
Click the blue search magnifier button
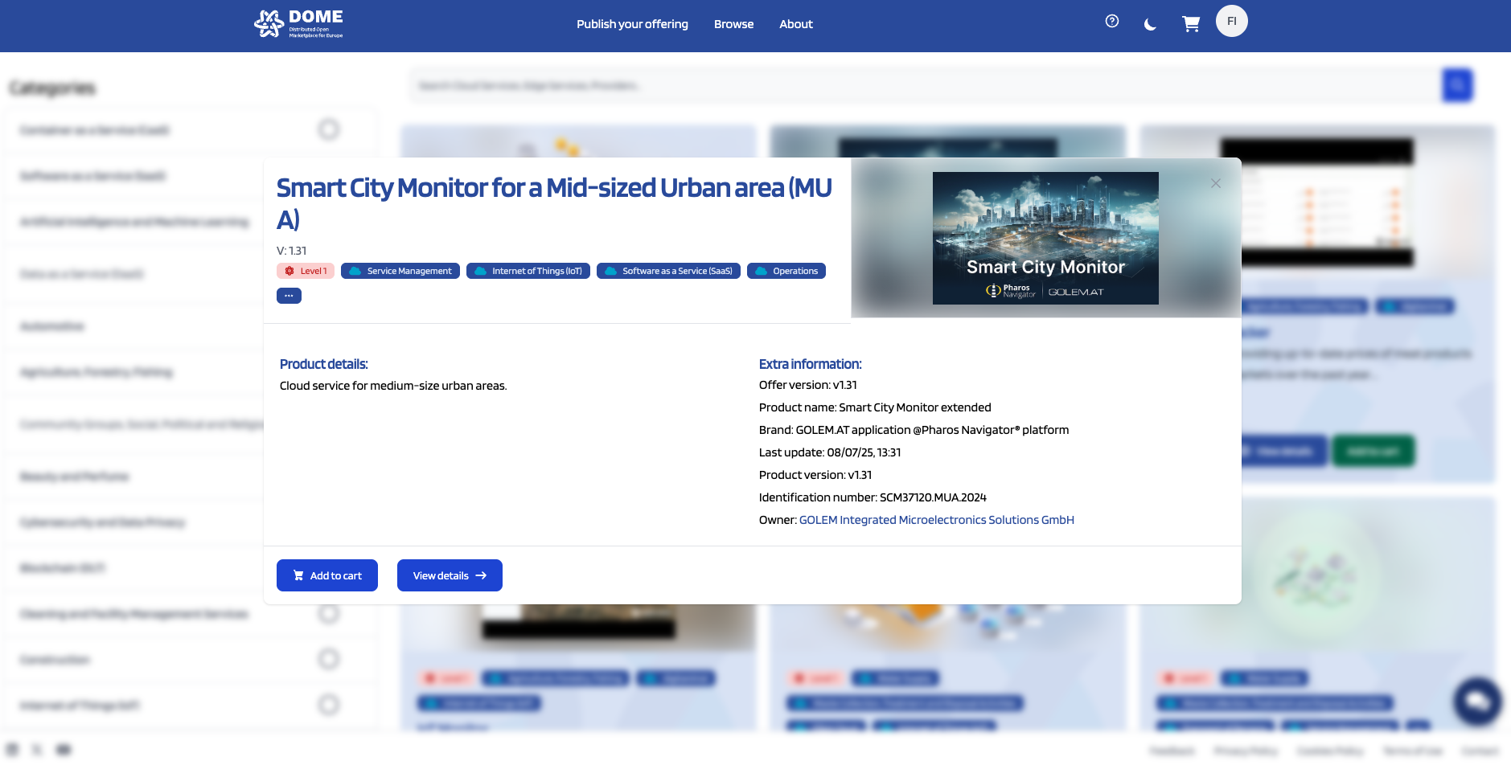point(1457,85)
